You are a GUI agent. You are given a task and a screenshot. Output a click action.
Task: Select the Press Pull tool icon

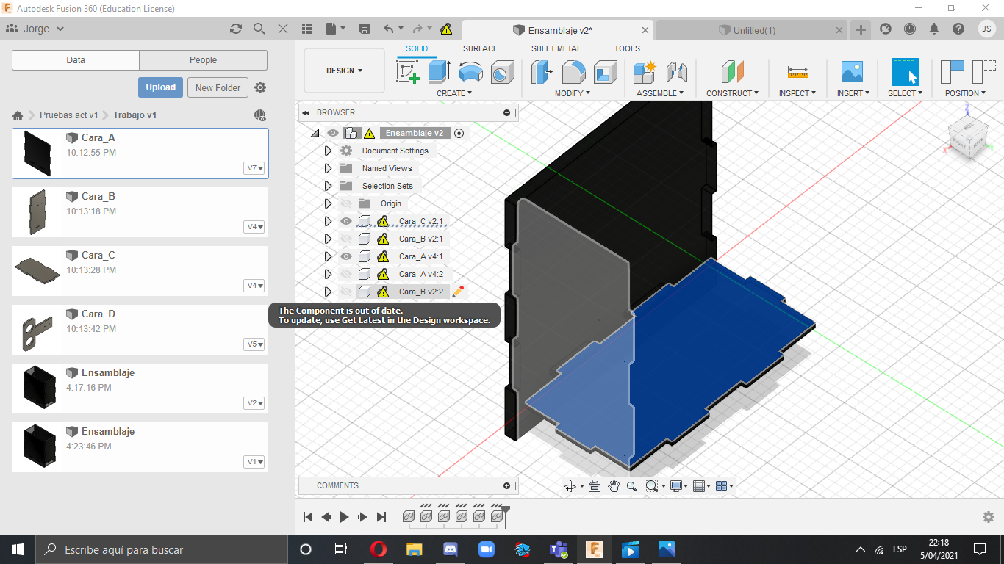click(542, 72)
